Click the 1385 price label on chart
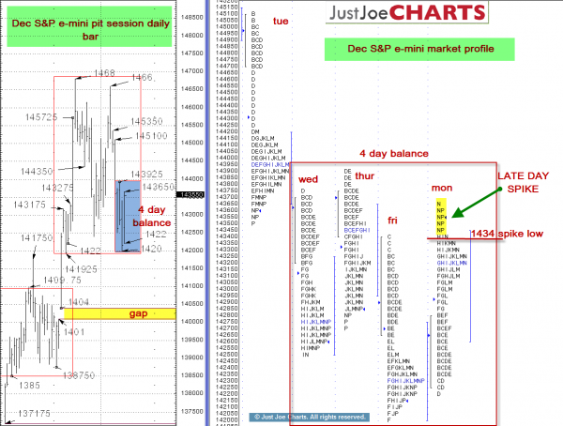 click(26, 385)
